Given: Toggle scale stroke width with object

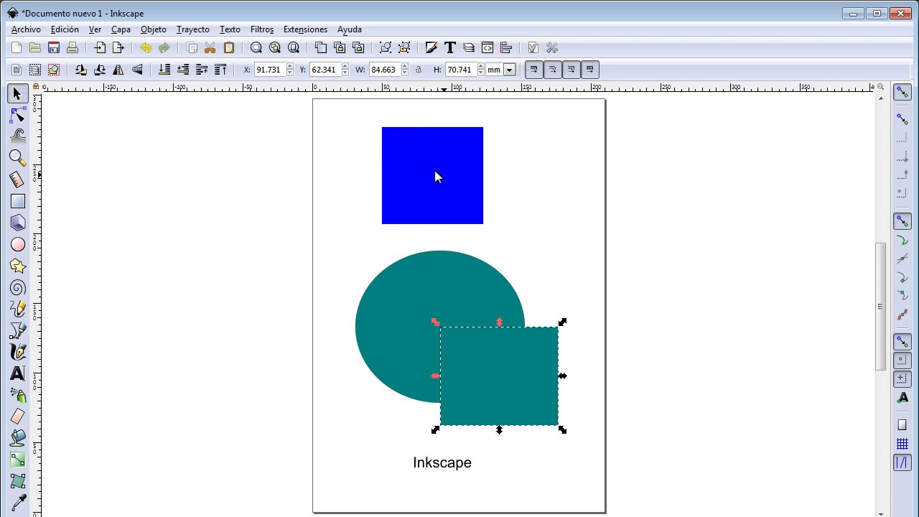Looking at the screenshot, I should coord(534,70).
